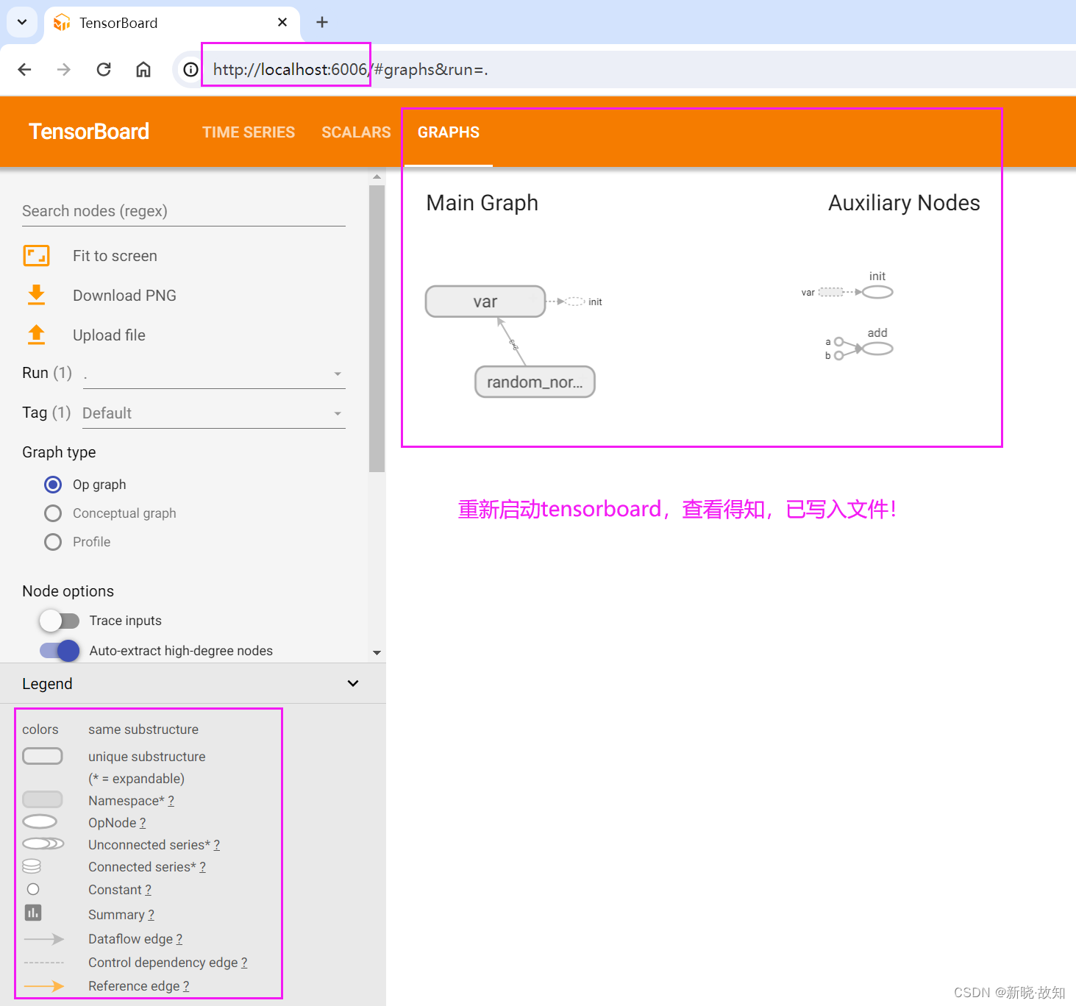The image size is (1076, 1006).
Task: Open the tab search chevron at top-left
Action: 22,22
